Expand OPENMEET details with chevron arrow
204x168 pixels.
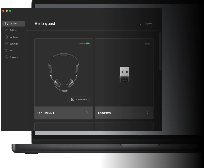87,113
